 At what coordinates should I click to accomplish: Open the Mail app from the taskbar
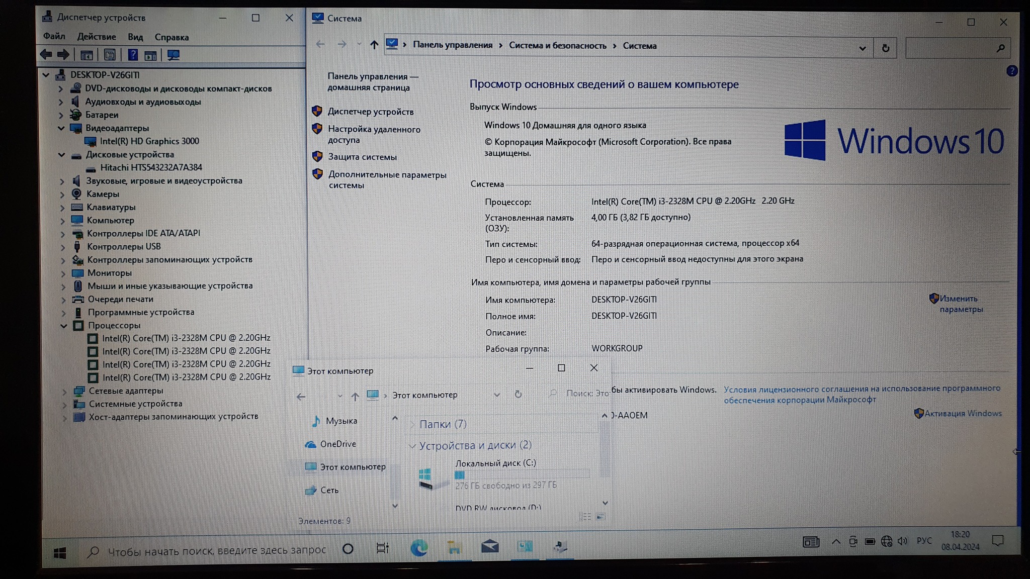[489, 546]
